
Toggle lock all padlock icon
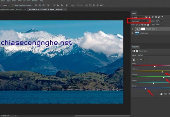pos(148,25)
